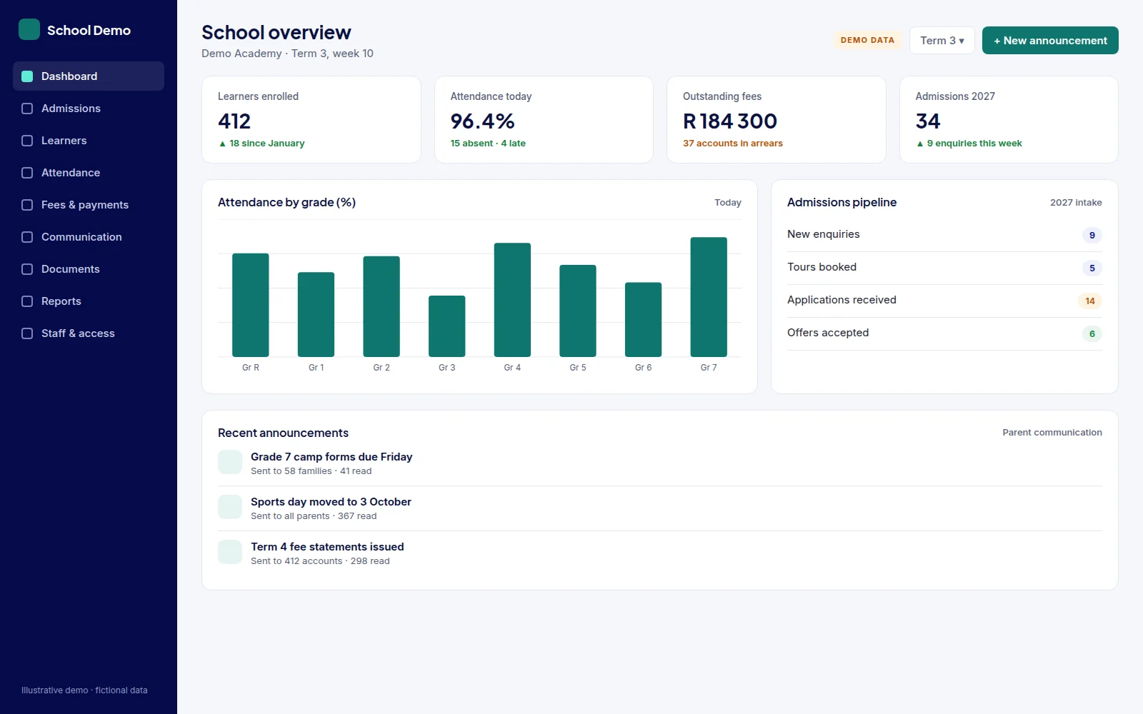The height and width of the screenshot is (714, 1143).
Task: Open the Attendance today card
Action: point(544,119)
